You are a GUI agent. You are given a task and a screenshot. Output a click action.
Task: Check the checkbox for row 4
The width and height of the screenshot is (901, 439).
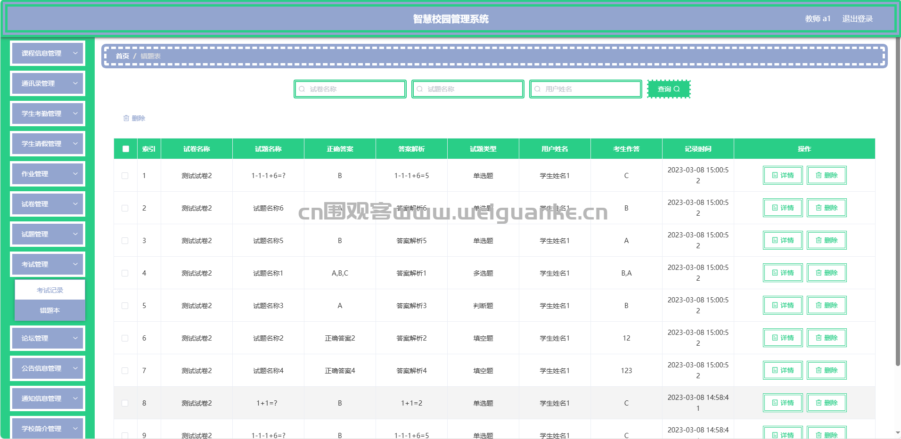point(125,273)
